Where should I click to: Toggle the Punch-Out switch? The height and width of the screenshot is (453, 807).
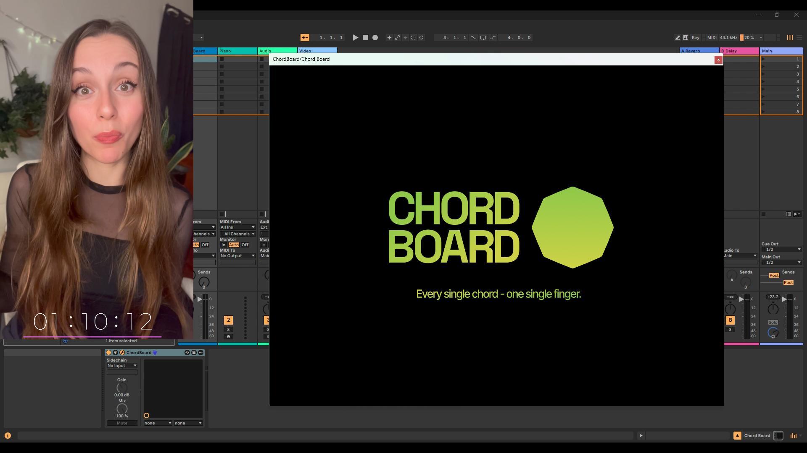[x=493, y=38]
